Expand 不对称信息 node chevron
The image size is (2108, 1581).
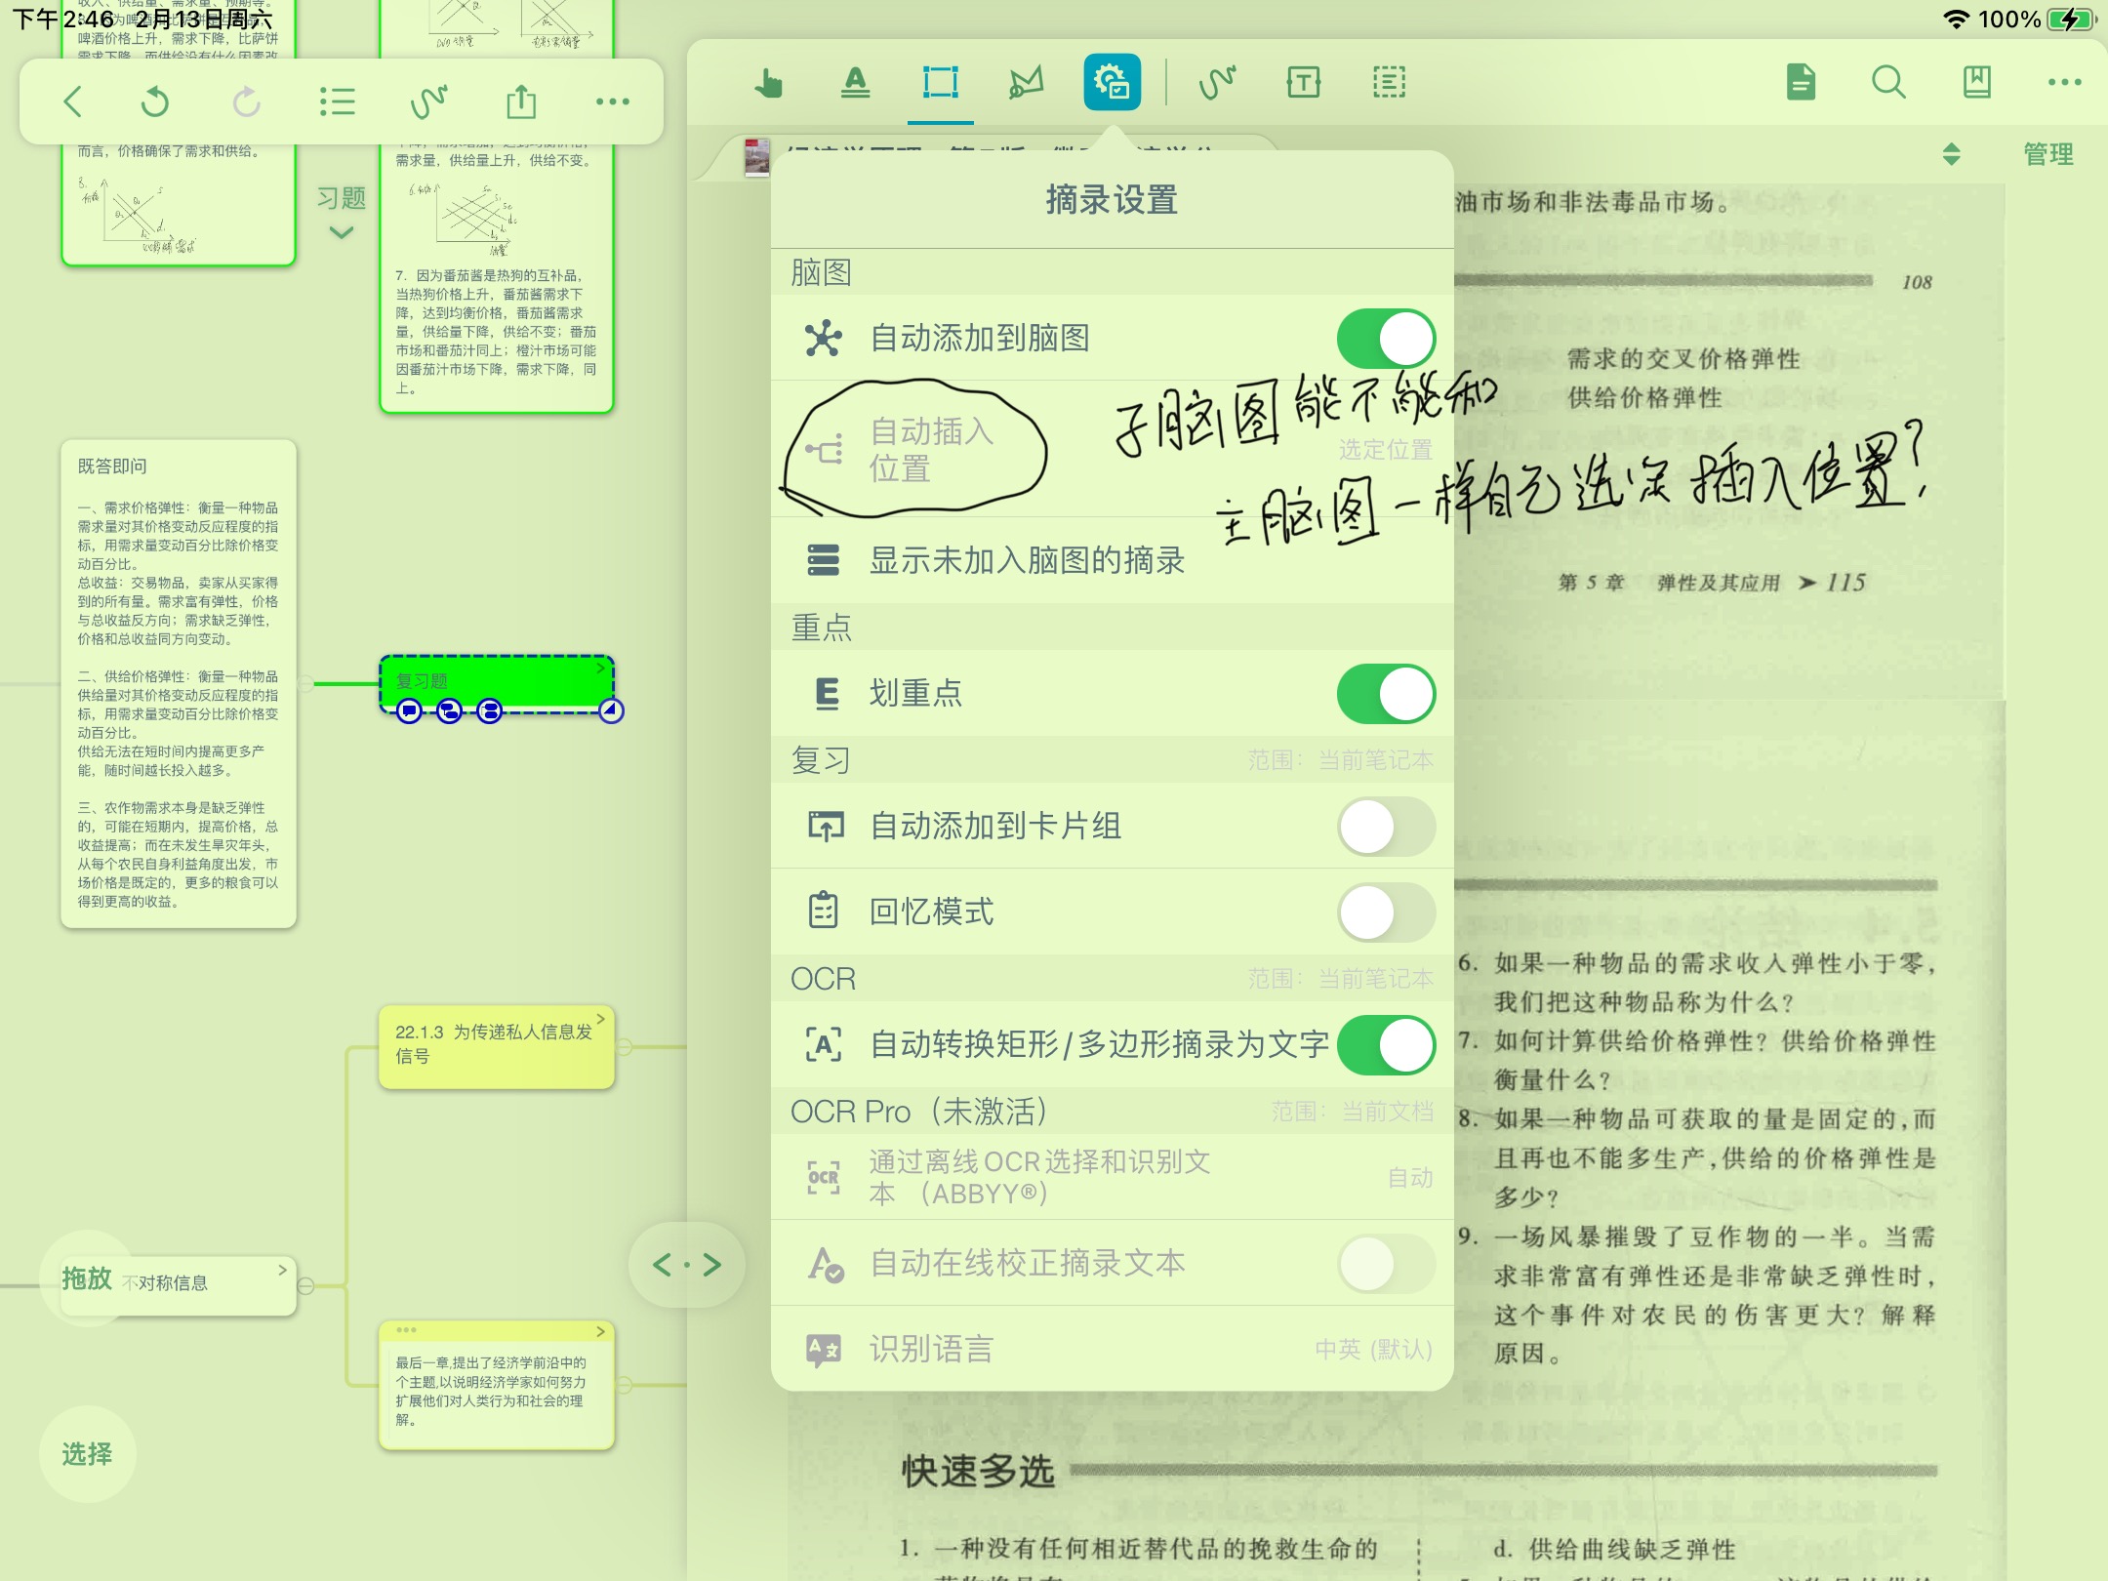pos(282,1270)
